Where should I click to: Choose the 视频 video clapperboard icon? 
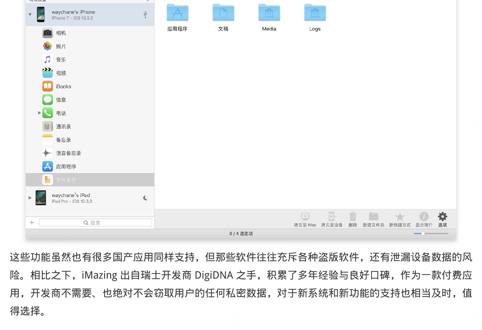point(48,73)
